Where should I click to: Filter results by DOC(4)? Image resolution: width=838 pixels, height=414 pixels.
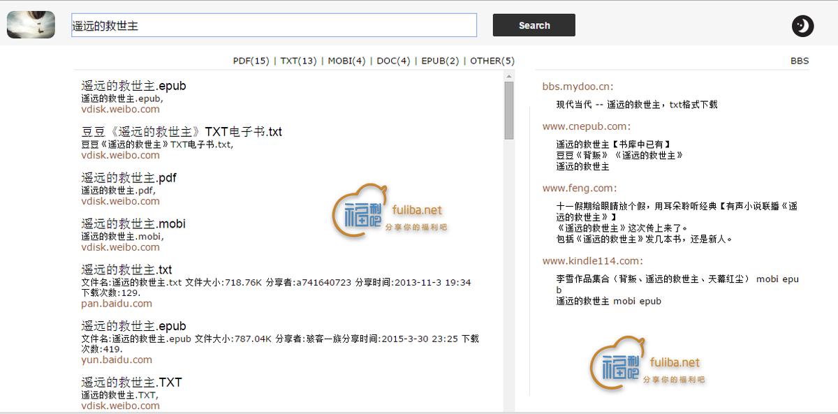tap(393, 61)
